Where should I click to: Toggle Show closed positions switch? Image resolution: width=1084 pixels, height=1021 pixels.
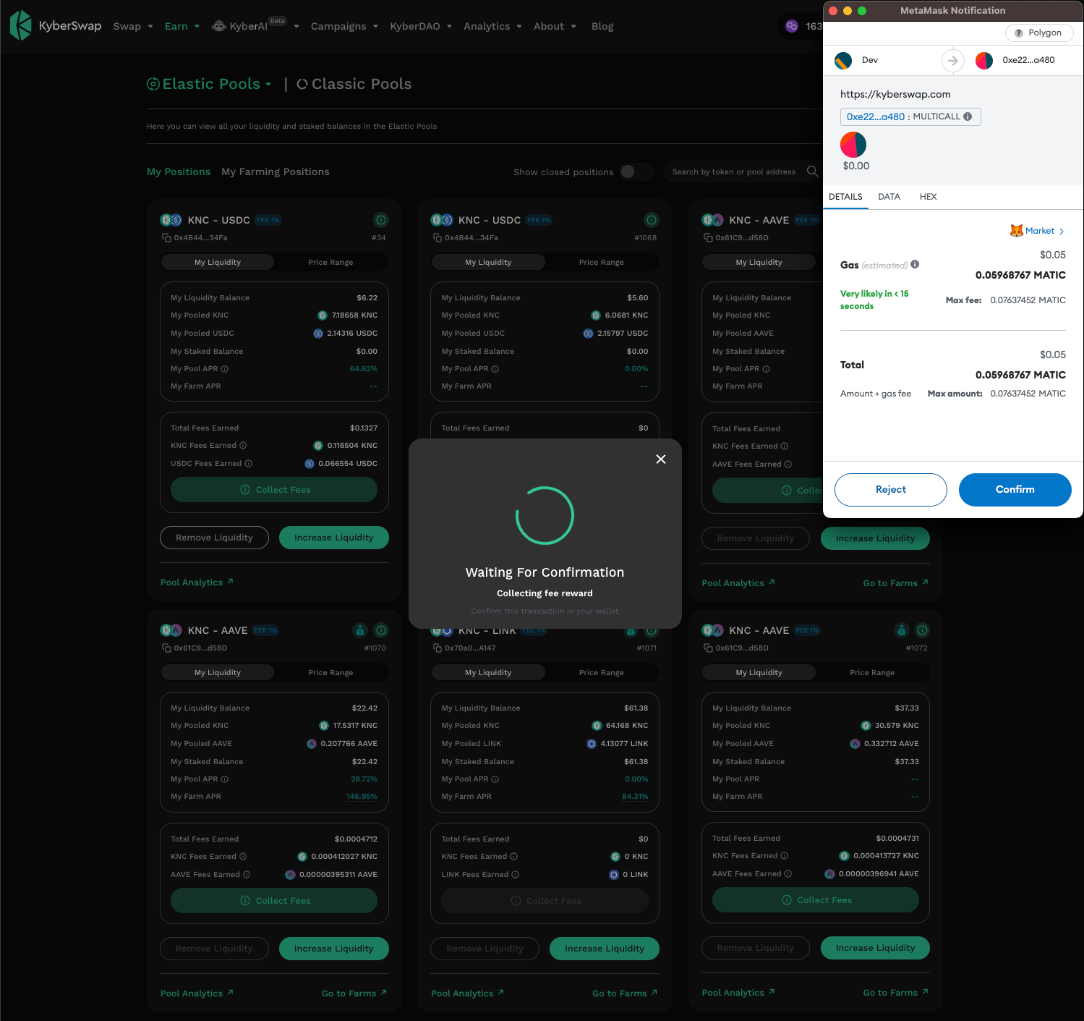tap(636, 171)
